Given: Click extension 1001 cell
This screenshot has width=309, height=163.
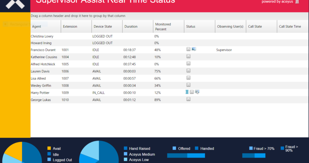Looking at the screenshot, I should (x=65, y=50).
